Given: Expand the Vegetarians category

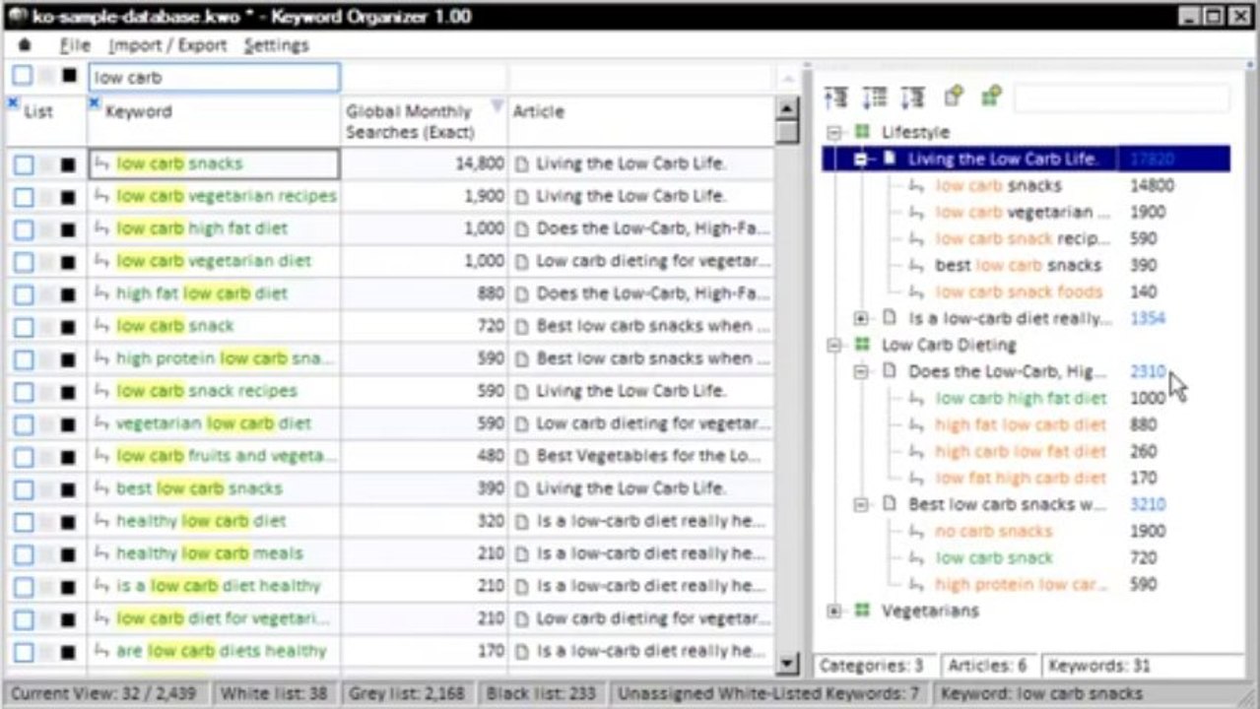Looking at the screenshot, I should pyautogui.click(x=834, y=611).
